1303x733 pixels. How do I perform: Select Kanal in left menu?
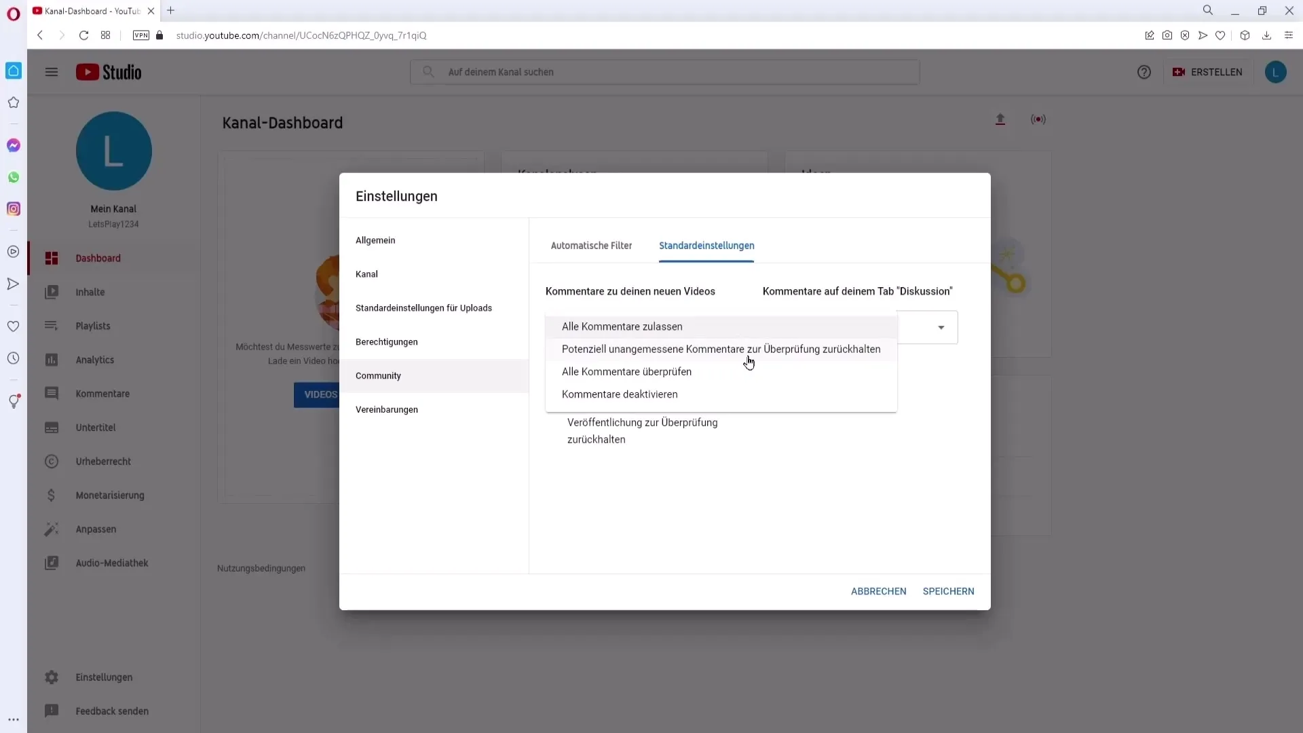click(x=366, y=274)
